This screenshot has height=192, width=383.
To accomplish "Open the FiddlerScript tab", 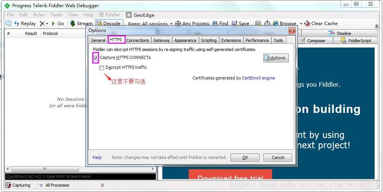I will coord(356,41).
